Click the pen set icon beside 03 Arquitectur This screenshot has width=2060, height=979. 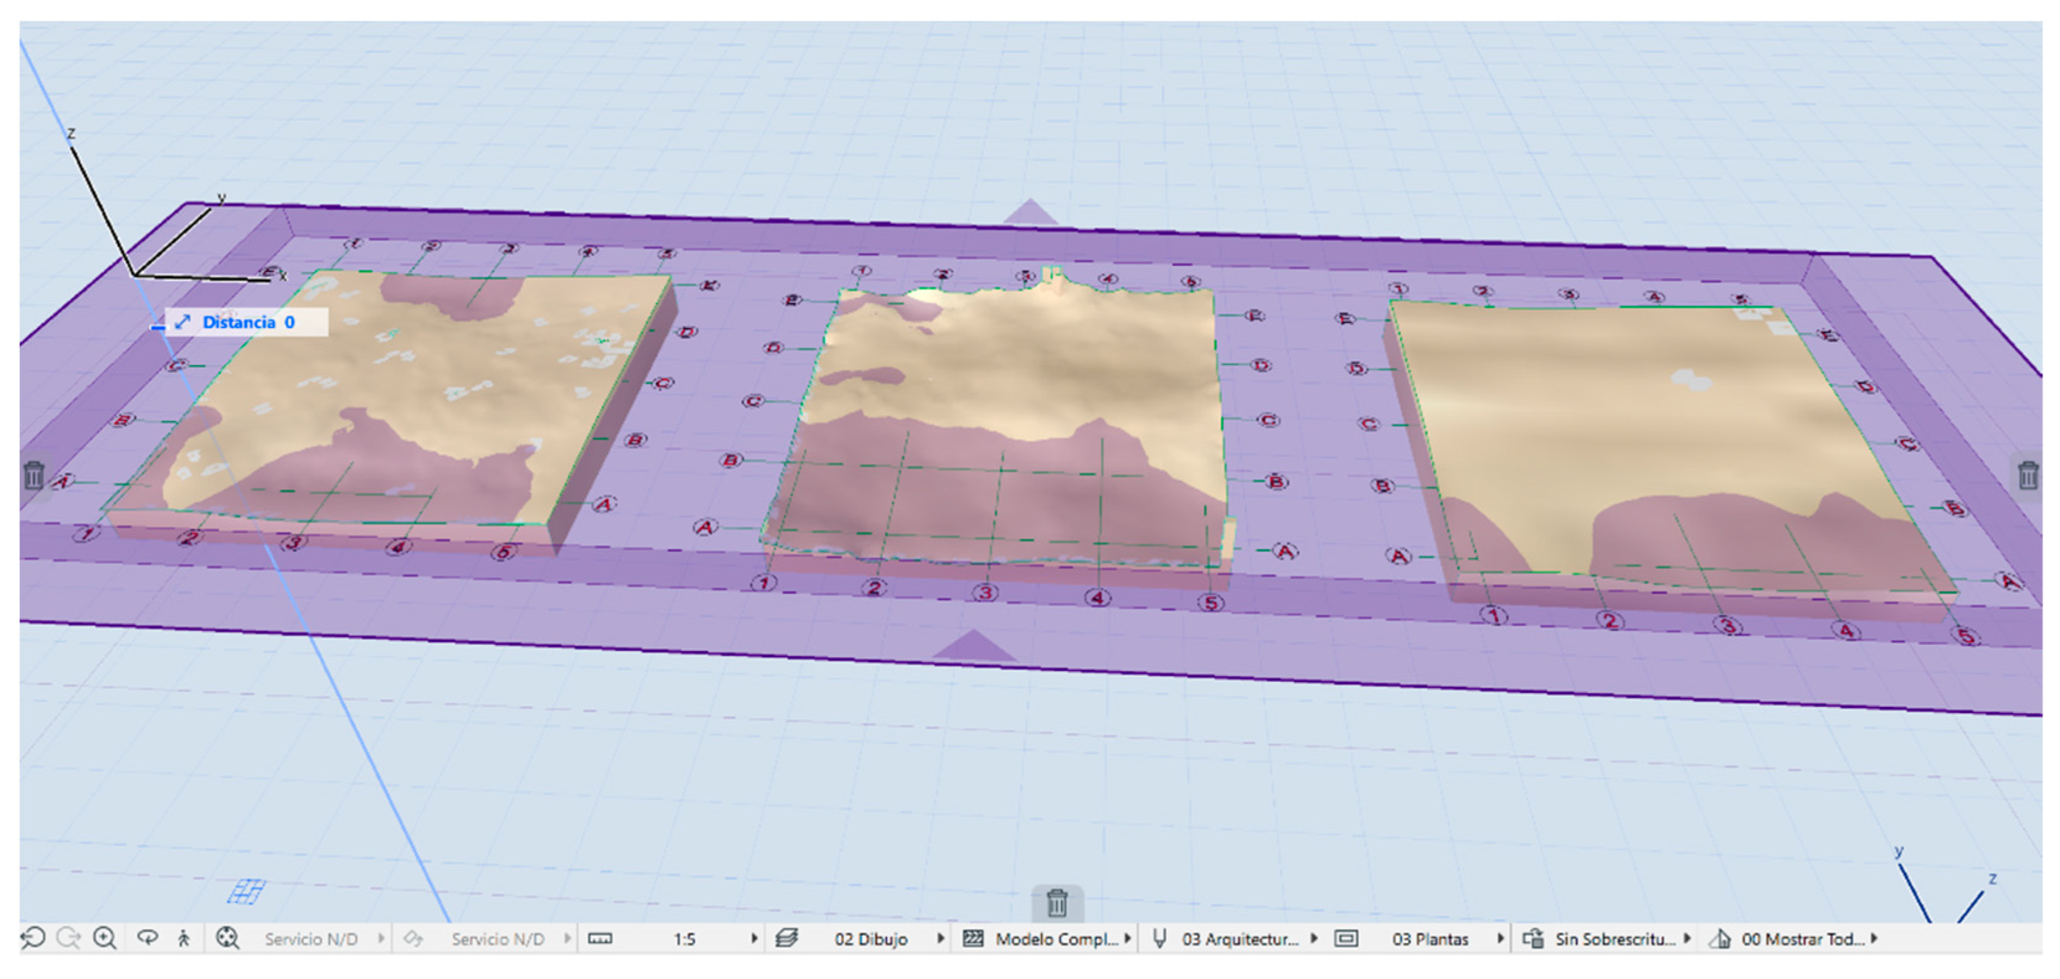tap(1159, 938)
